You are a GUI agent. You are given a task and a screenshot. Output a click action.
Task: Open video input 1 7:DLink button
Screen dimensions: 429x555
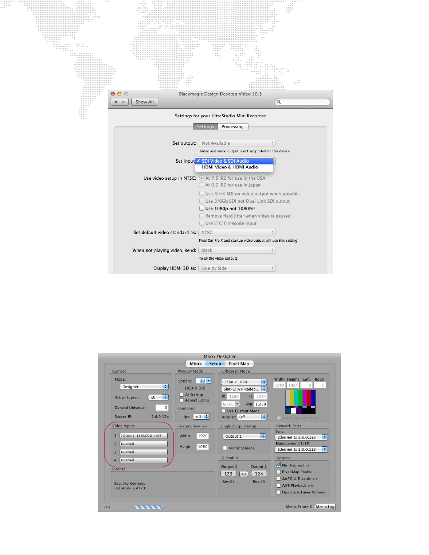tap(143, 436)
